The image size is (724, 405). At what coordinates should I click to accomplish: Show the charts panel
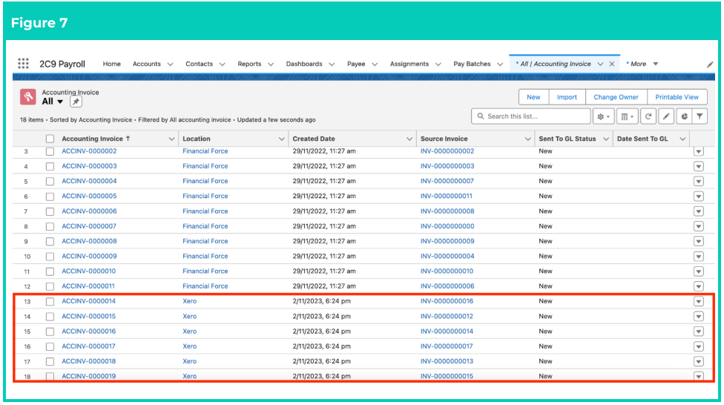pyautogui.click(x=684, y=116)
